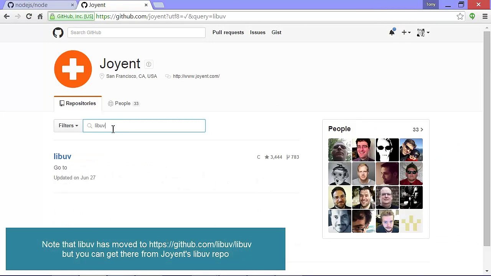491x276 pixels.
Task: Click the browser forward arrow
Action: (18, 16)
